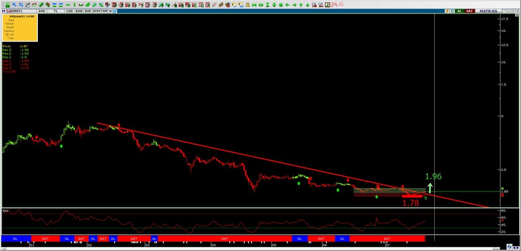Click the 07 date marker on timeline
The image size is (521, 251).
tap(388, 245)
